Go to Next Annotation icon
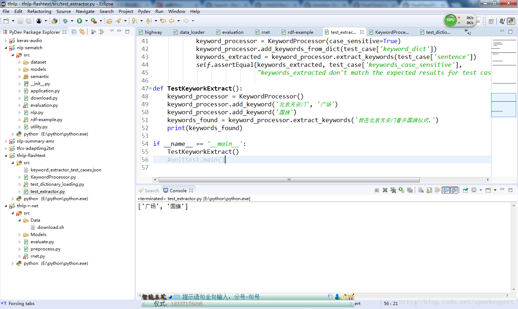518x309 pixels. (x=134, y=21)
